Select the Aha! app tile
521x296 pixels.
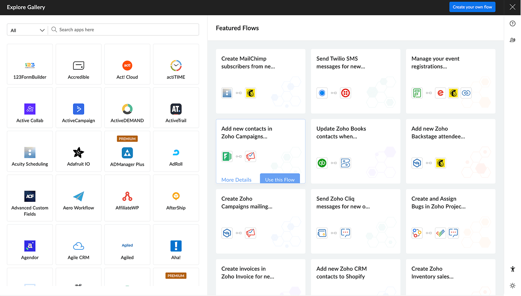(176, 245)
